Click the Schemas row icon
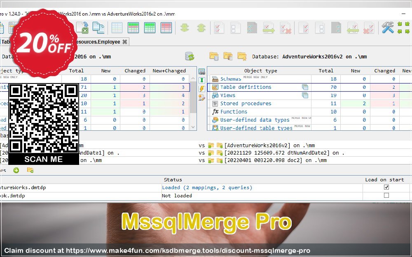Image resolution: width=412 pixels, height=257 pixels. click(215, 79)
